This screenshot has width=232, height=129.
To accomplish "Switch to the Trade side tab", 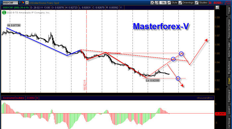I will [x=229, y=11].
